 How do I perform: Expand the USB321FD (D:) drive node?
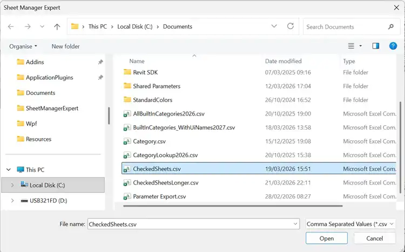(x=12, y=201)
